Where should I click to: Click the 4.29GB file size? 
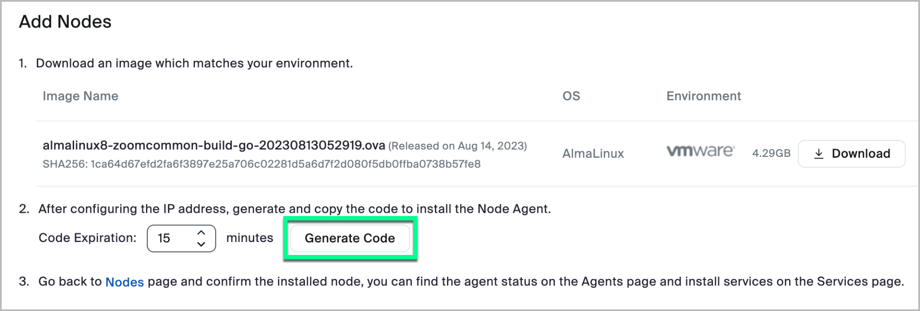(771, 153)
